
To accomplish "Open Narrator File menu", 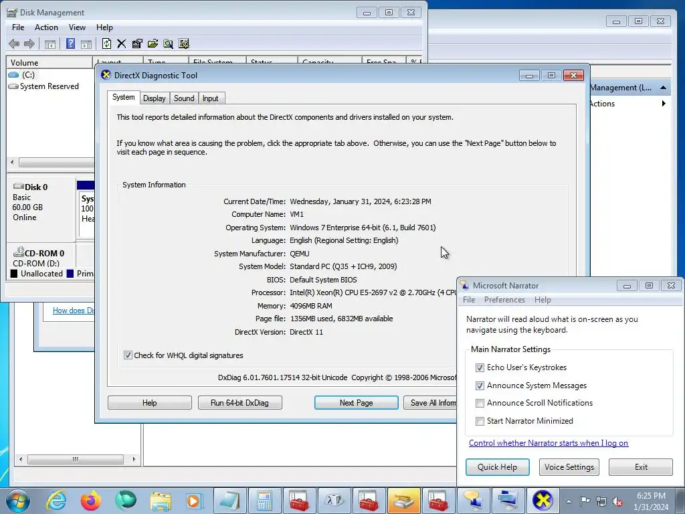I will point(469,300).
